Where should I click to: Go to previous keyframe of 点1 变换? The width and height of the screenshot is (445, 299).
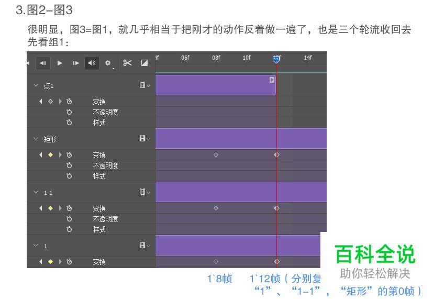pyautogui.click(x=41, y=102)
